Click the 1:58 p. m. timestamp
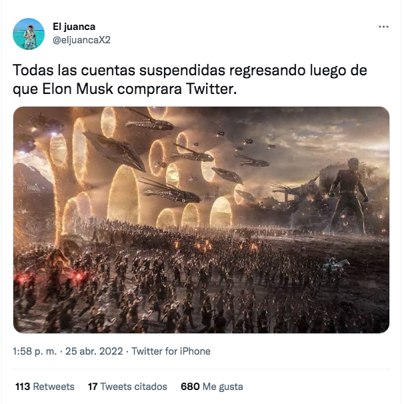406x404 pixels. click(x=35, y=351)
